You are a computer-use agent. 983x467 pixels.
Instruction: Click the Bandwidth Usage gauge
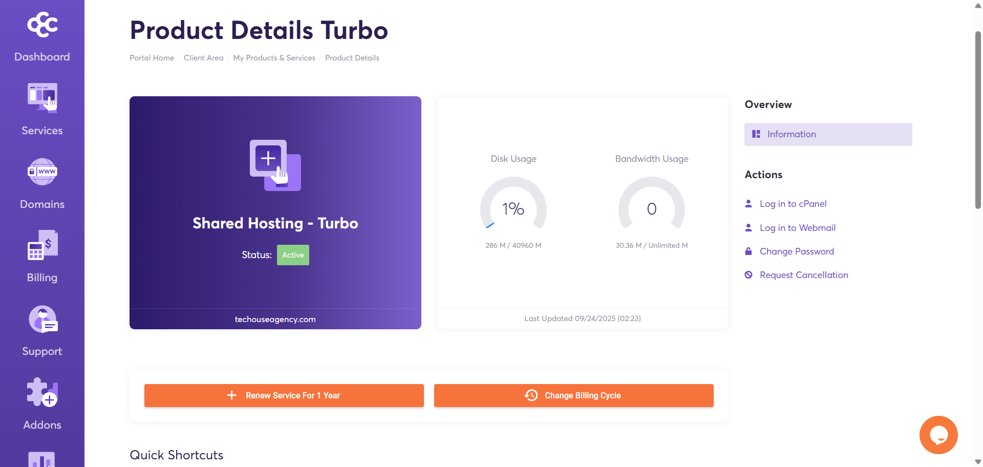tap(652, 204)
